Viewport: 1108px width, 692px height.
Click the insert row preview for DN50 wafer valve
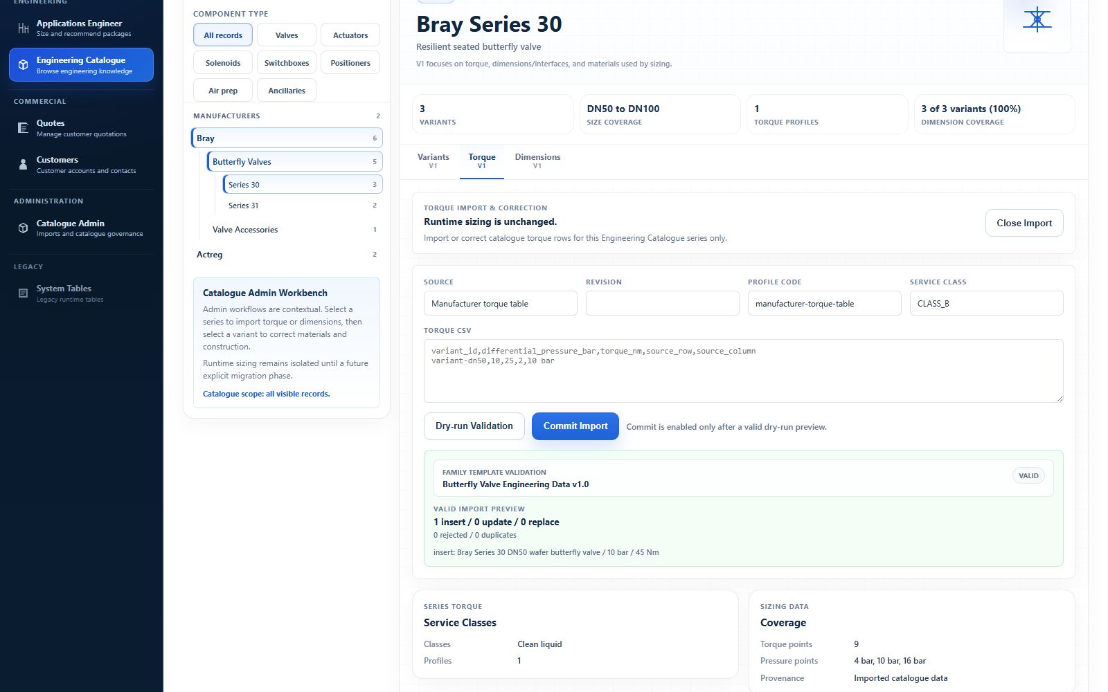pos(546,552)
